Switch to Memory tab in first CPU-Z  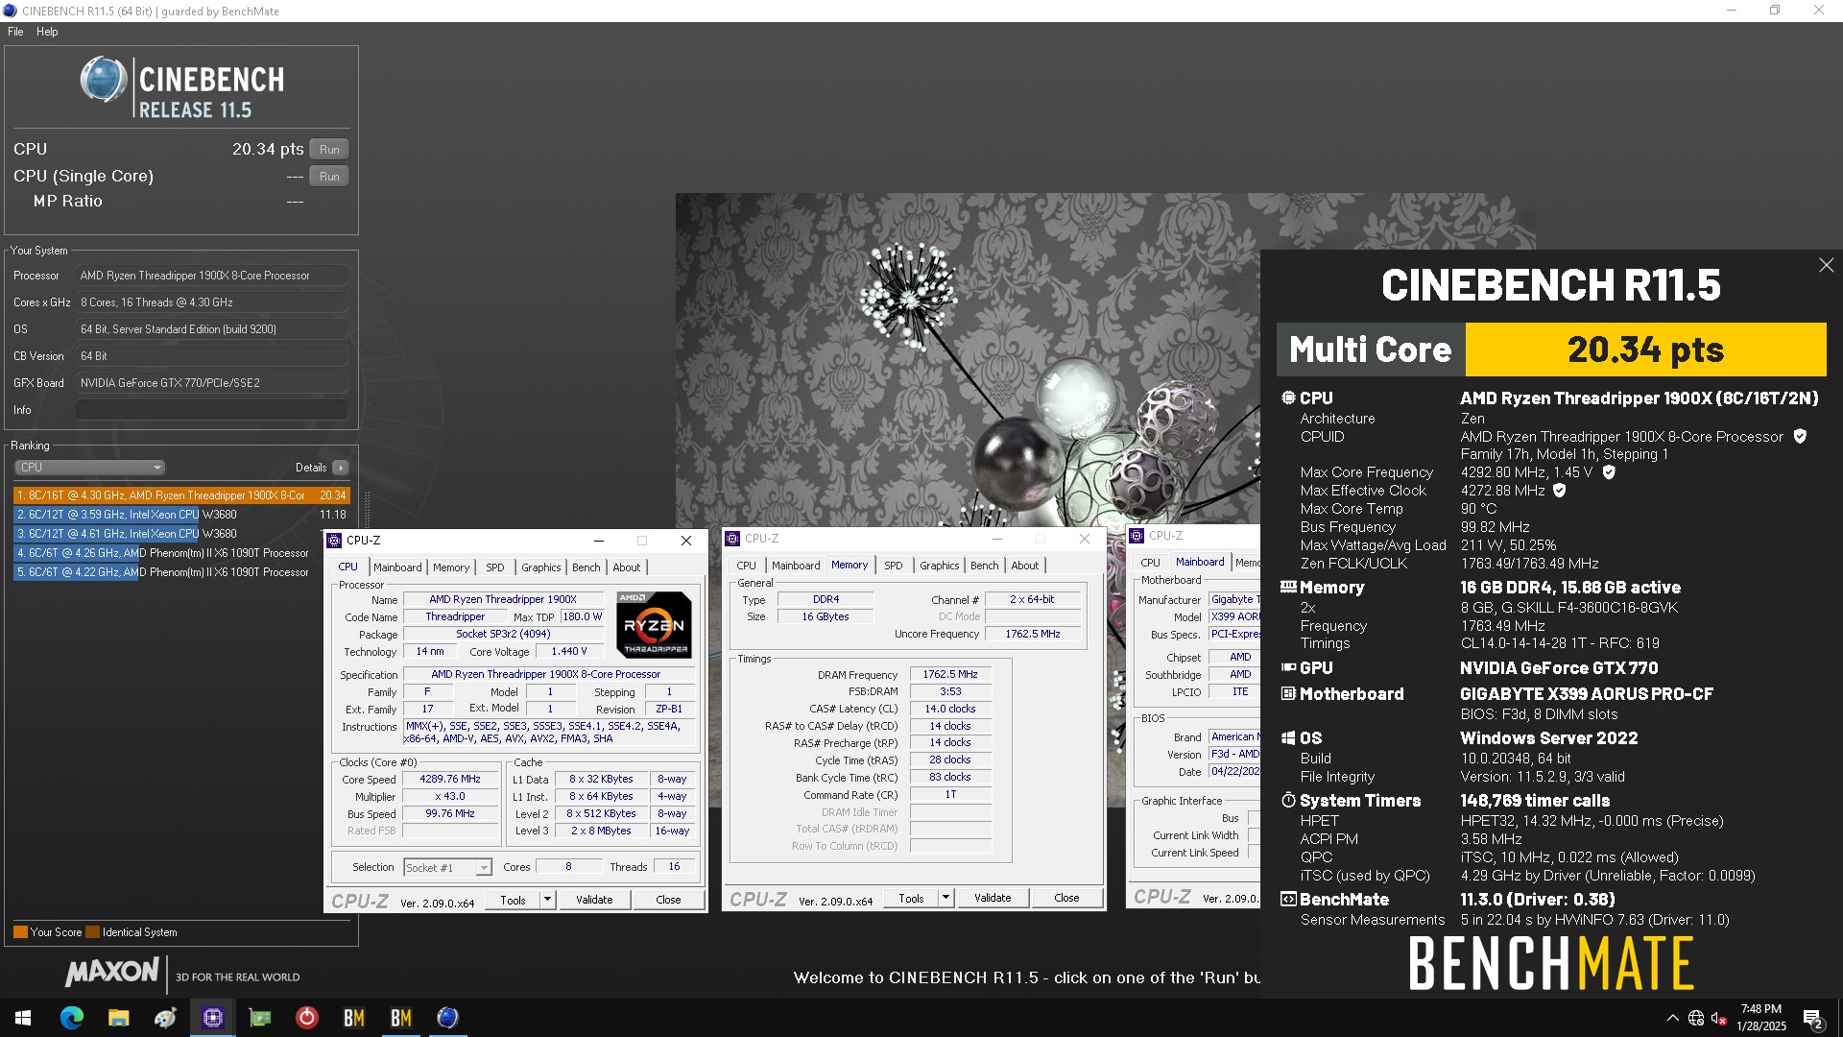tap(451, 567)
